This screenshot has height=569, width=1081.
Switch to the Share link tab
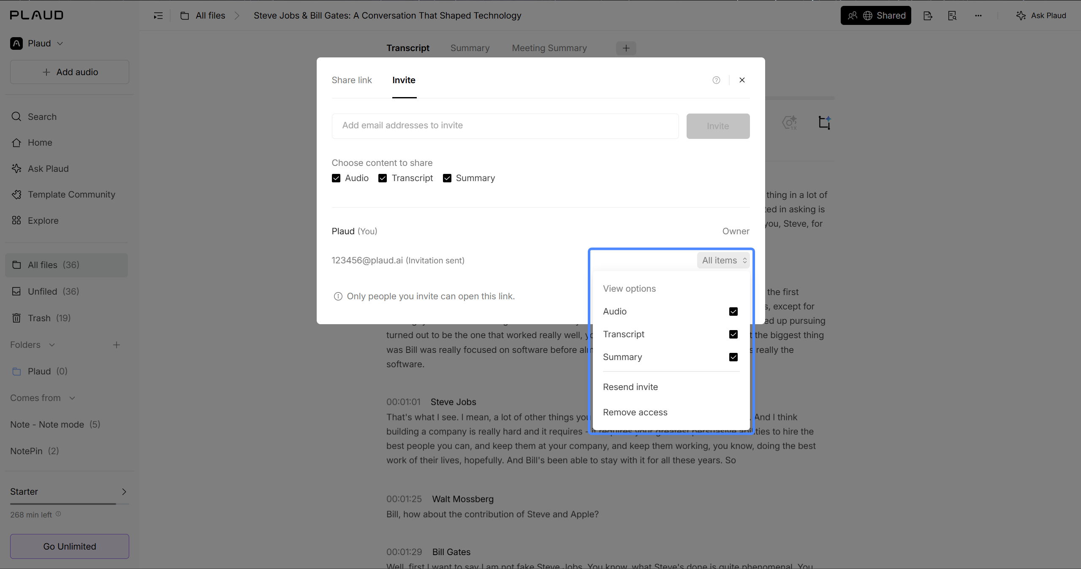(352, 80)
